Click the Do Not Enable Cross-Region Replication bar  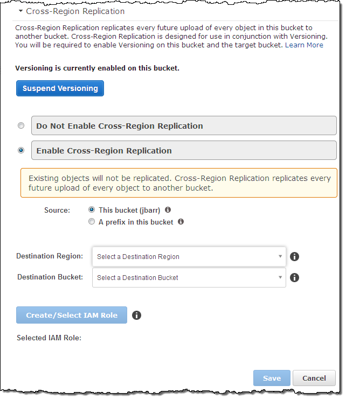(183, 126)
